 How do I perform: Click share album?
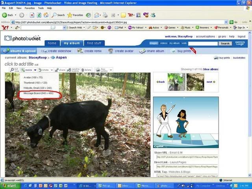152,51
